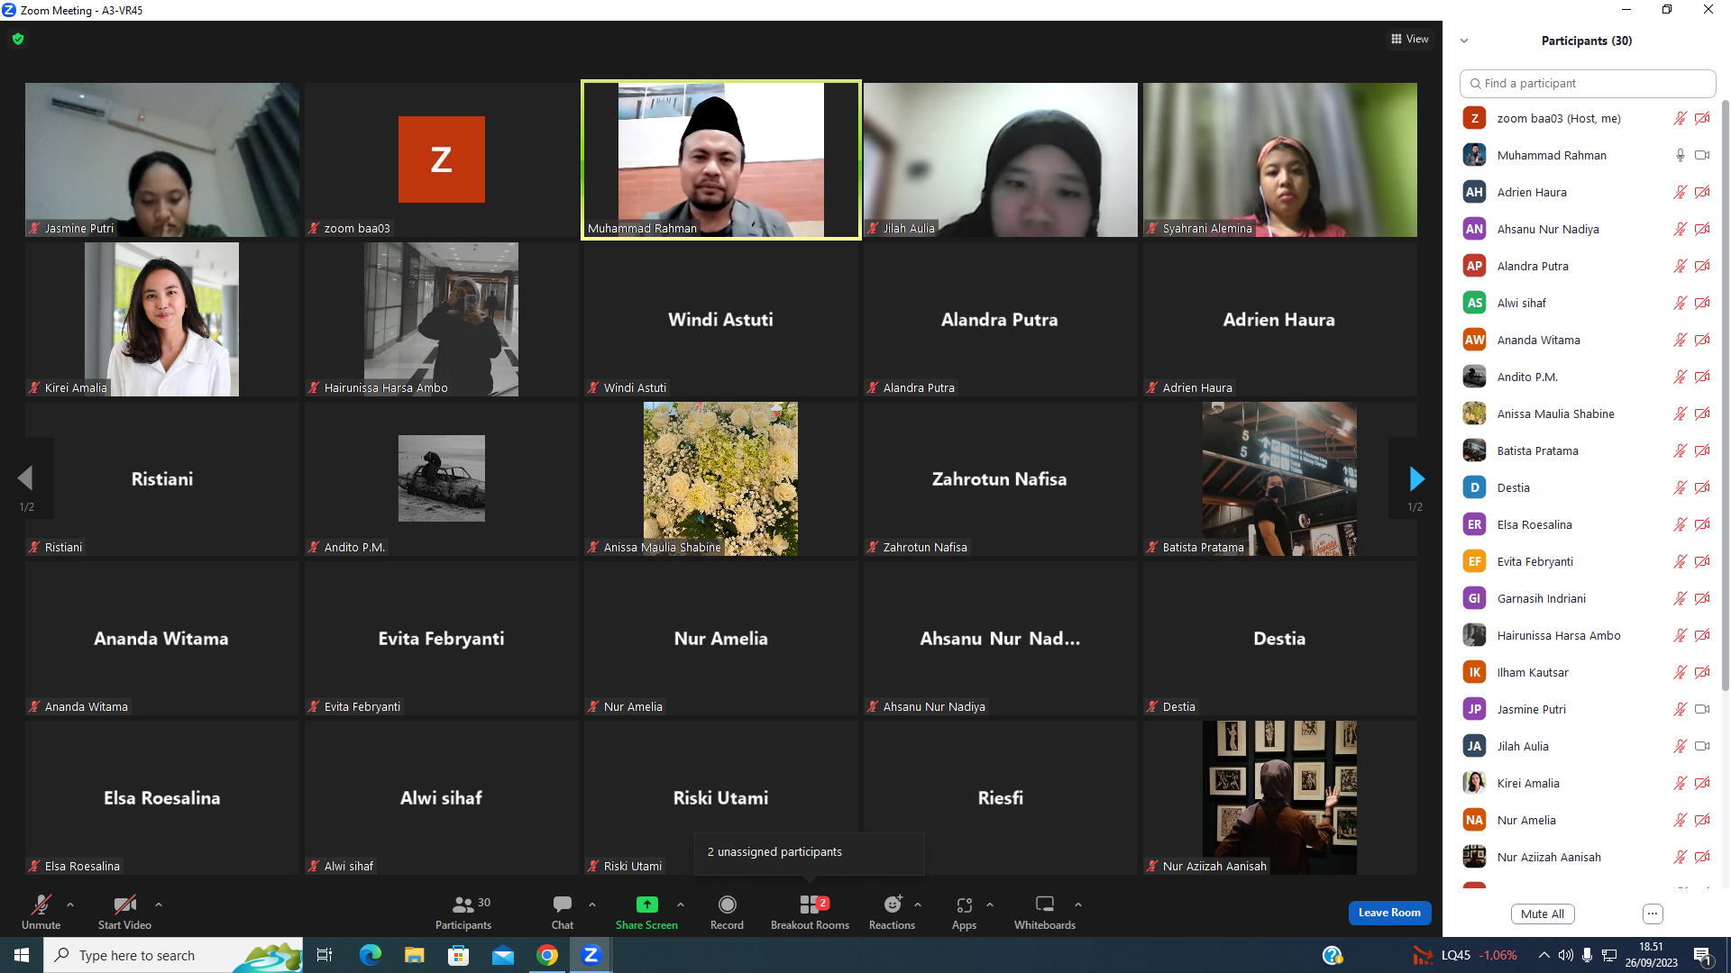Open the Participants panel button
The image size is (1731, 973).
(x=463, y=912)
